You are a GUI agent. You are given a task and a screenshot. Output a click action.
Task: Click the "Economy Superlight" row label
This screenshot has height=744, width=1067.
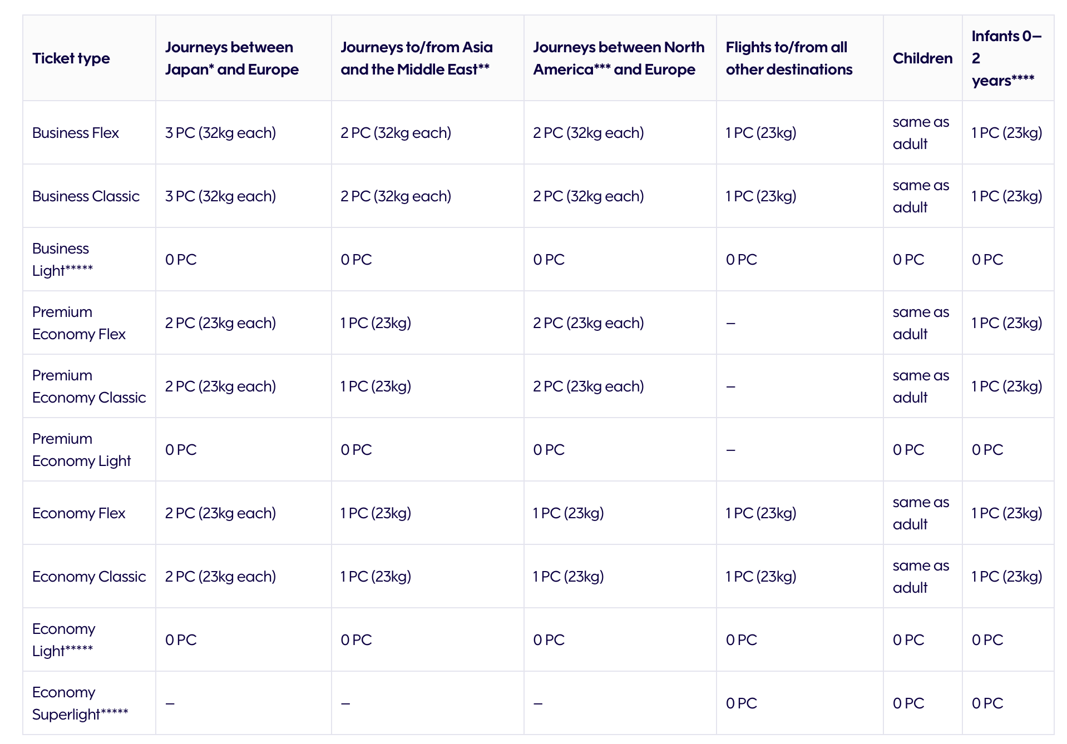[x=80, y=703]
